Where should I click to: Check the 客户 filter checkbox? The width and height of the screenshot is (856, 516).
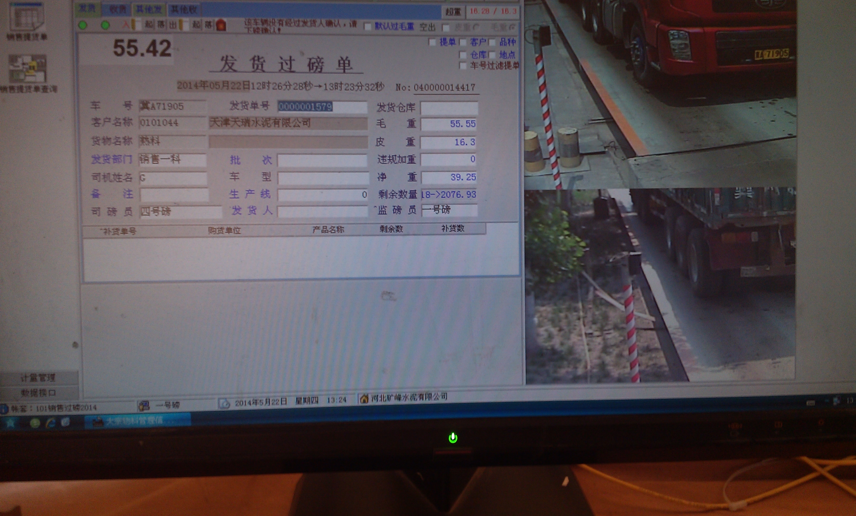coord(462,42)
